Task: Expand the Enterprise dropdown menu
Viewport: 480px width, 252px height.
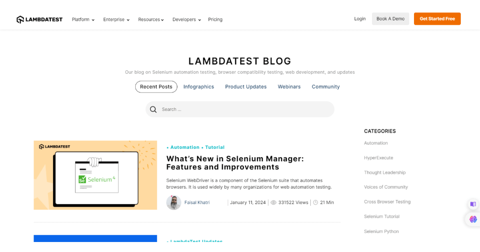Action: (x=116, y=20)
